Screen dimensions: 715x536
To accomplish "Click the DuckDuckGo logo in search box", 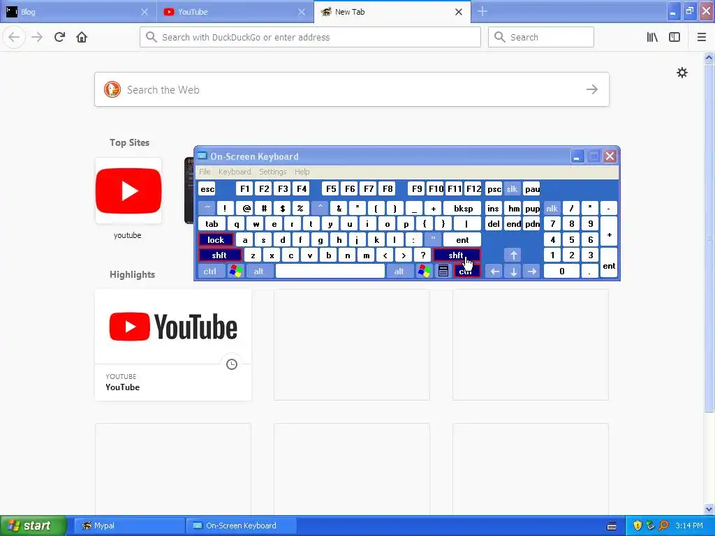I will pos(112,89).
